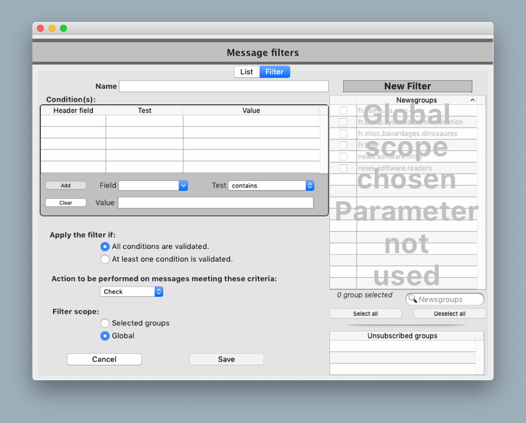
Task: Click the New Filter button
Action: (408, 86)
